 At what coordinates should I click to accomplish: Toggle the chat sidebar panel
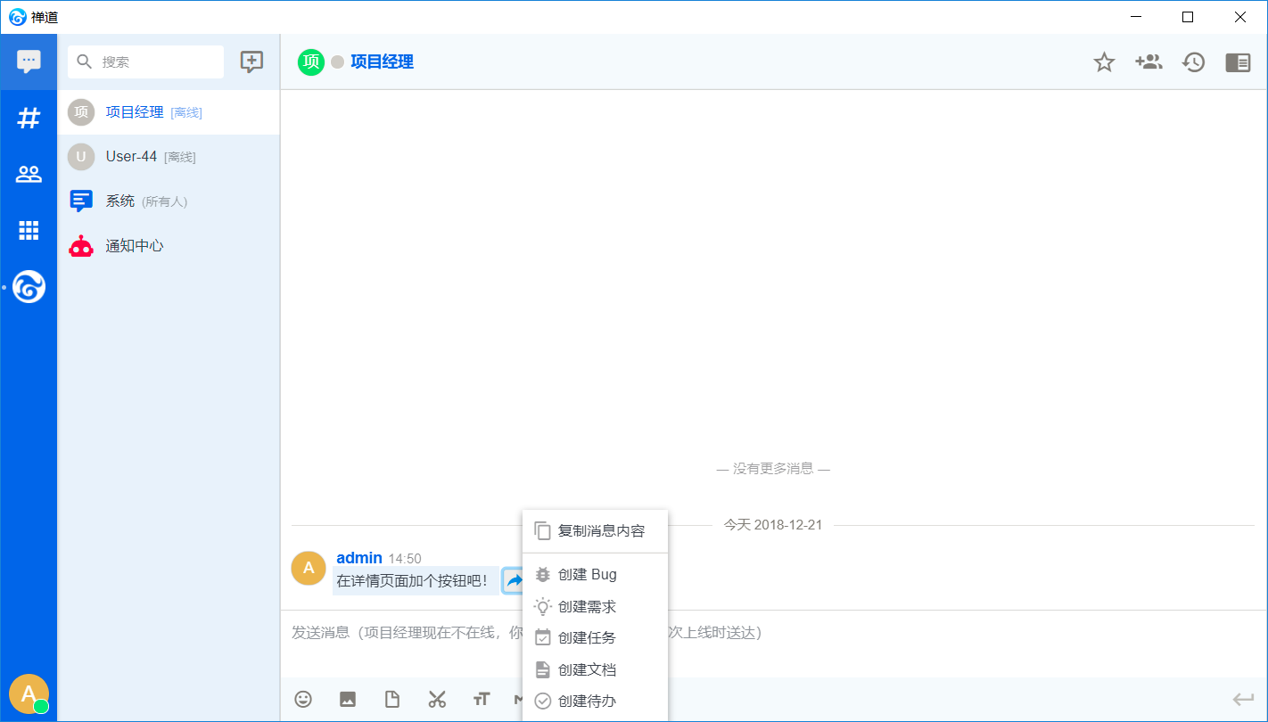[1238, 62]
